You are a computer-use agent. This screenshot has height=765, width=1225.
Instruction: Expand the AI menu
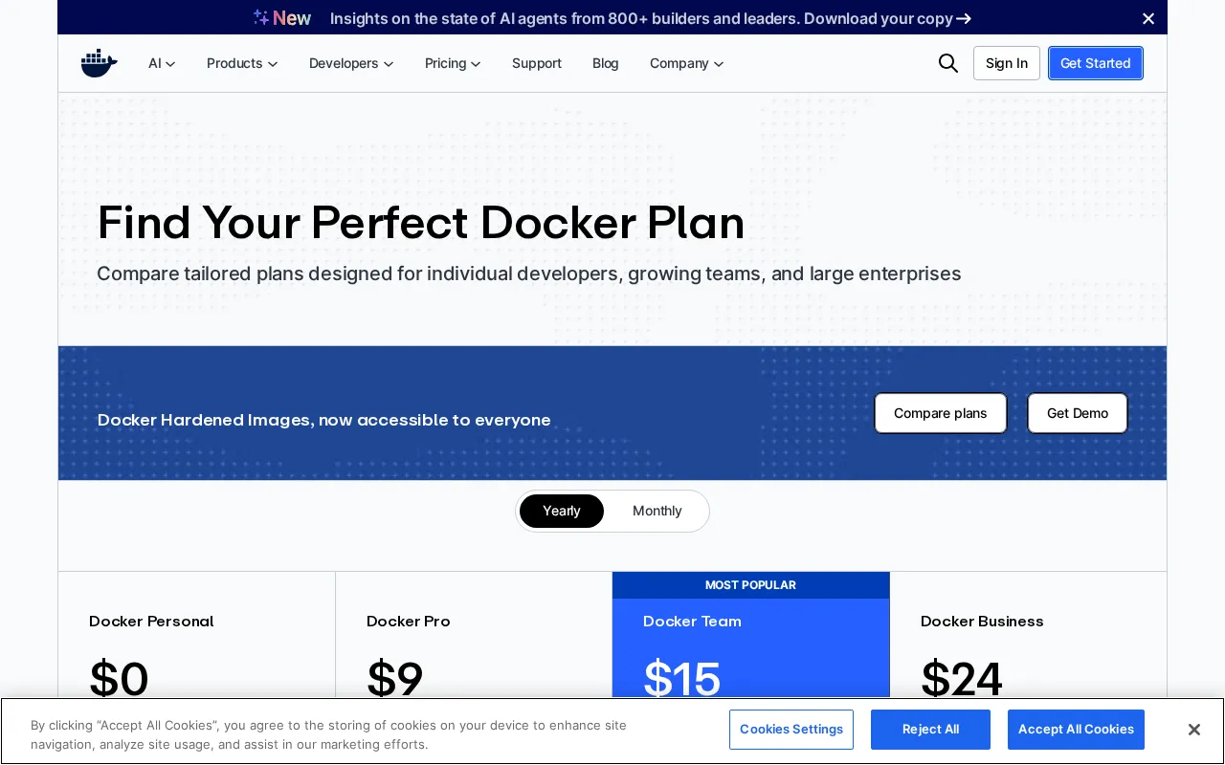(162, 63)
